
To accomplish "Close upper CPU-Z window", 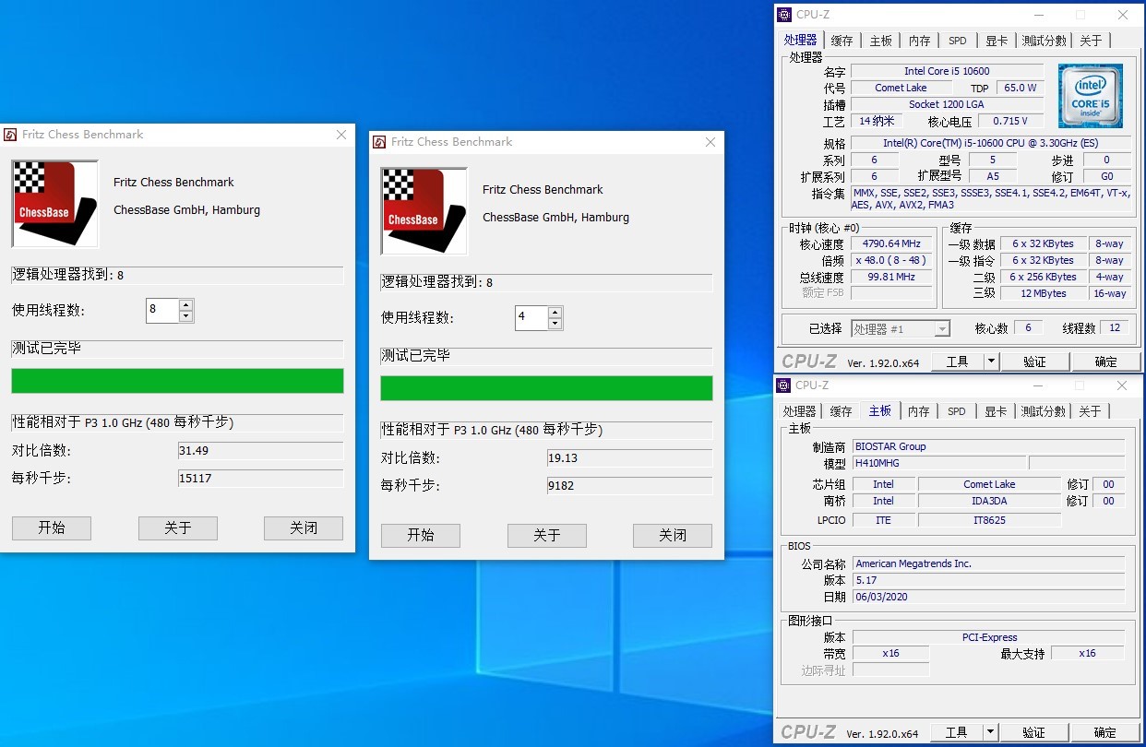I will [x=1123, y=15].
